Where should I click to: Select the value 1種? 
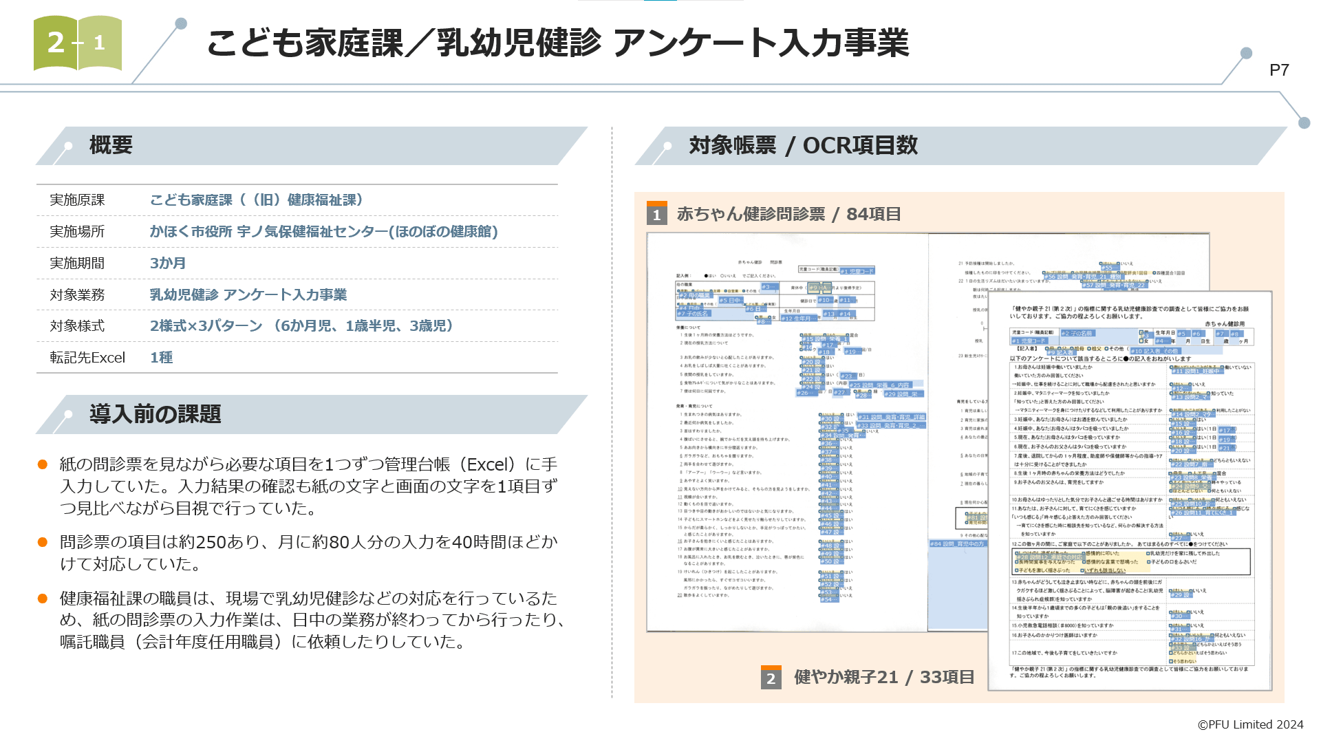[161, 358]
